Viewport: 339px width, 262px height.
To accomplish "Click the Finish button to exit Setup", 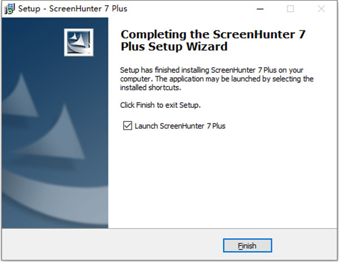I will coord(247,246).
